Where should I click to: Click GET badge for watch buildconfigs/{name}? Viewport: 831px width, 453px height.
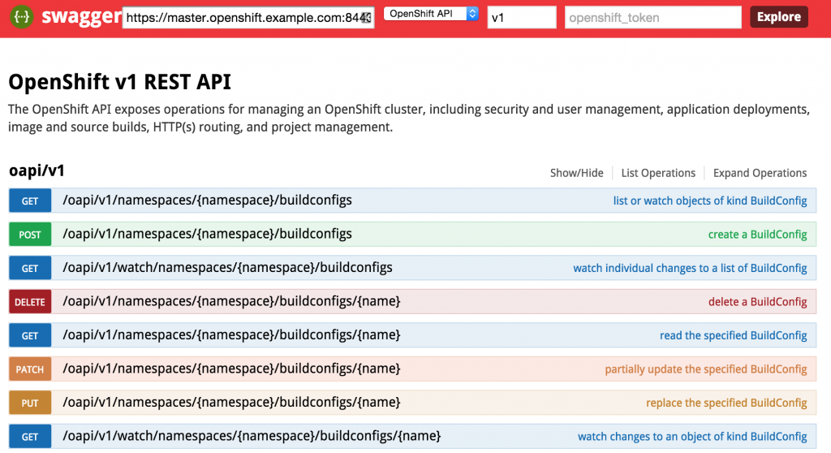[x=30, y=437]
